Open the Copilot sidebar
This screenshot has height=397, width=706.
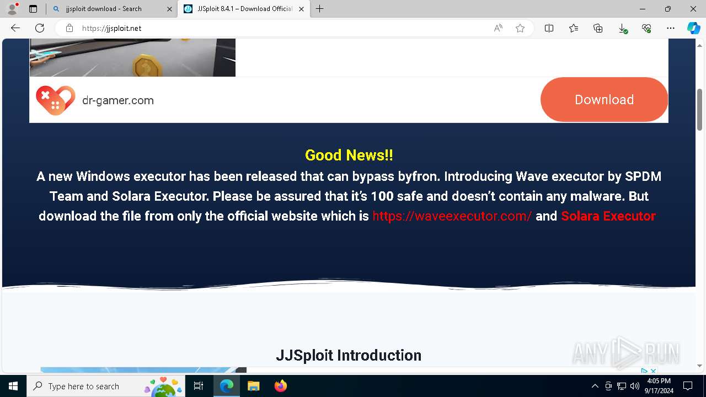click(x=693, y=28)
